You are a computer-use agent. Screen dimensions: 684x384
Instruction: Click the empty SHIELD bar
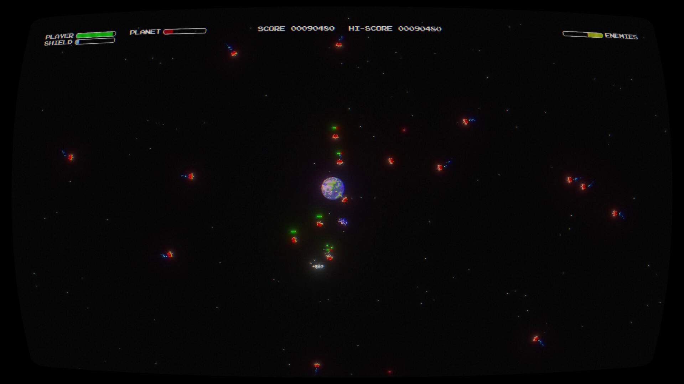tap(94, 42)
